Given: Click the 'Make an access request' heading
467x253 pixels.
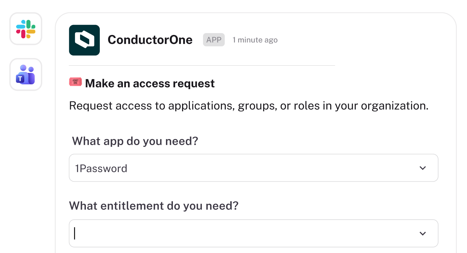Looking at the screenshot, I should click(150, 83).
